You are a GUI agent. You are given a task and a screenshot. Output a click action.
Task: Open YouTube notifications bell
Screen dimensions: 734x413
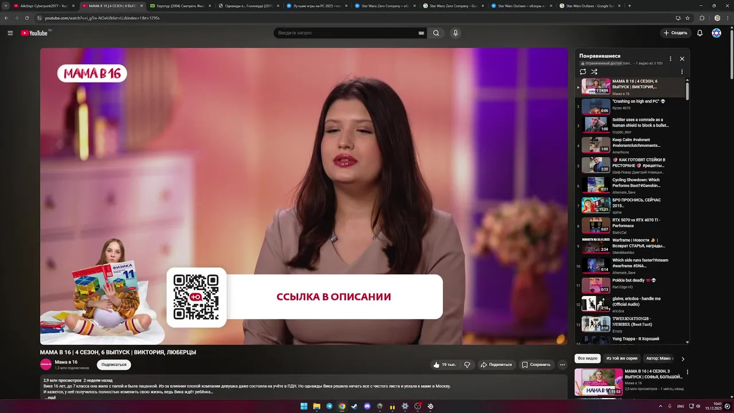[700, 33]
